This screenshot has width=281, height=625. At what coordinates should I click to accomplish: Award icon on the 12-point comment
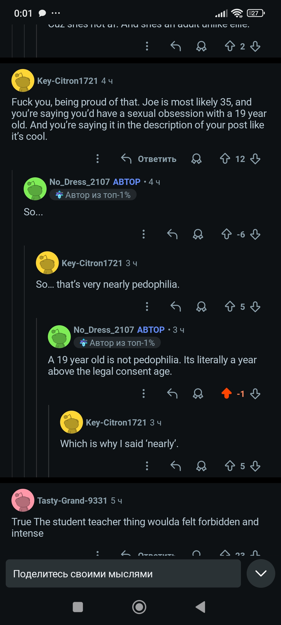click(x=196, y=159)
